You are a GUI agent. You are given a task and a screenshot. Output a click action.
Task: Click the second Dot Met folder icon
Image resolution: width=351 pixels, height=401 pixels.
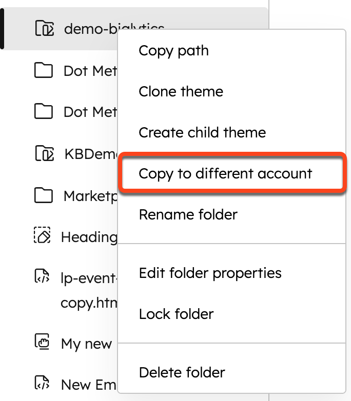pyautogui.click(x=44, y=111)
